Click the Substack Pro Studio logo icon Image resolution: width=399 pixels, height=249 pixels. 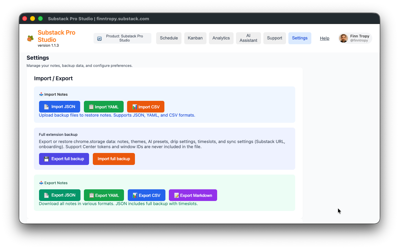(x=30, y=38)
